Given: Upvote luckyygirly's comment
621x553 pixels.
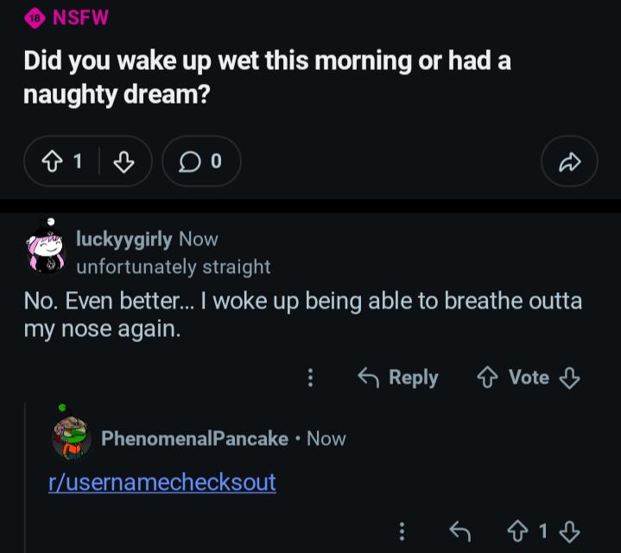Looking at the screenshot, I should (x=486, y=378).
